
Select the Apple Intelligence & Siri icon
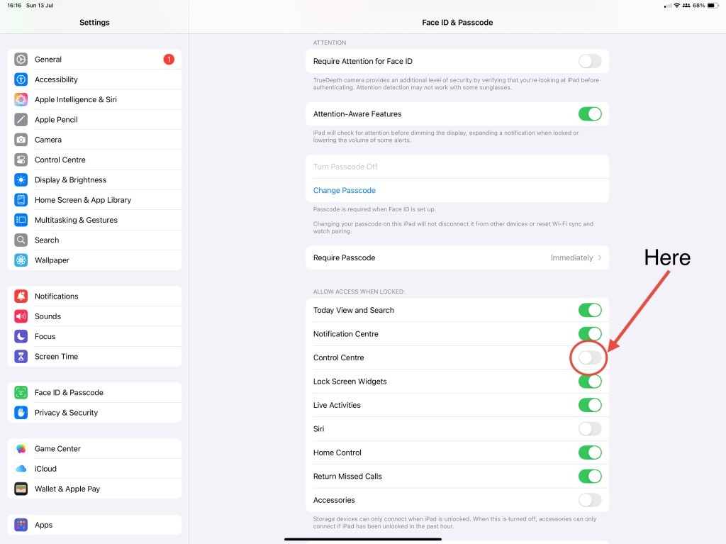click(21, 100)
